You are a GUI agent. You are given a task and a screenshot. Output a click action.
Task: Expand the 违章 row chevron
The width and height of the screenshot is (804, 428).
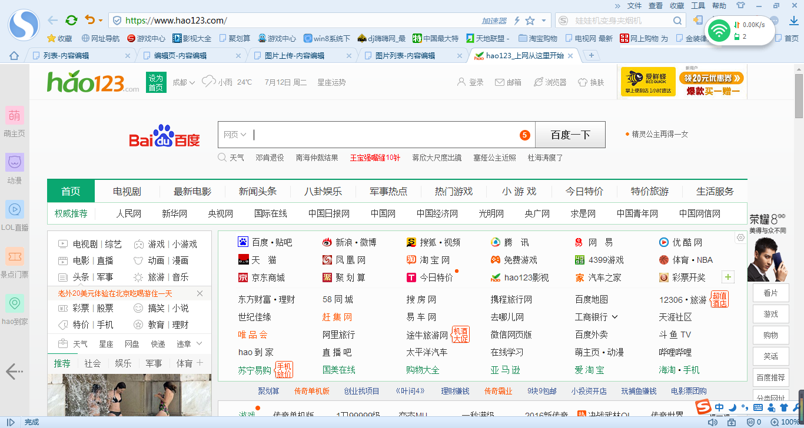(x=199, y=343)
